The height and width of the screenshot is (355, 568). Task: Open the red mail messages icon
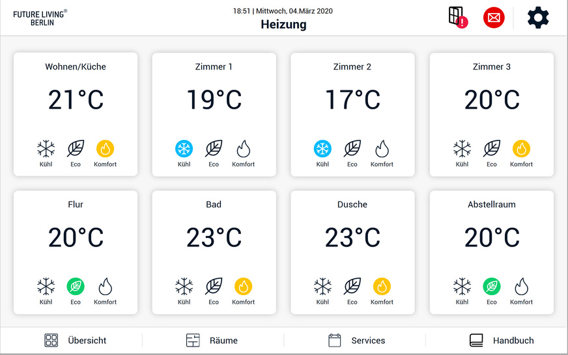494,18
